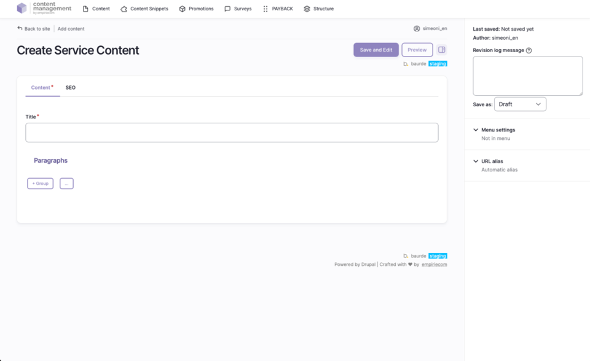The image size is (590, 361).
Task: Click the revision log help icon
Action: click(529, 50)
